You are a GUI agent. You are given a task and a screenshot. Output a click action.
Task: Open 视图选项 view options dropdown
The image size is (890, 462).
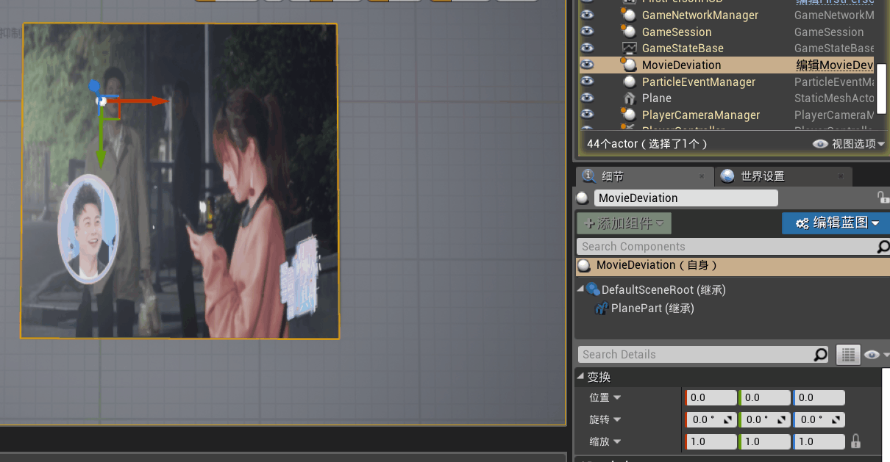[849, 144]
